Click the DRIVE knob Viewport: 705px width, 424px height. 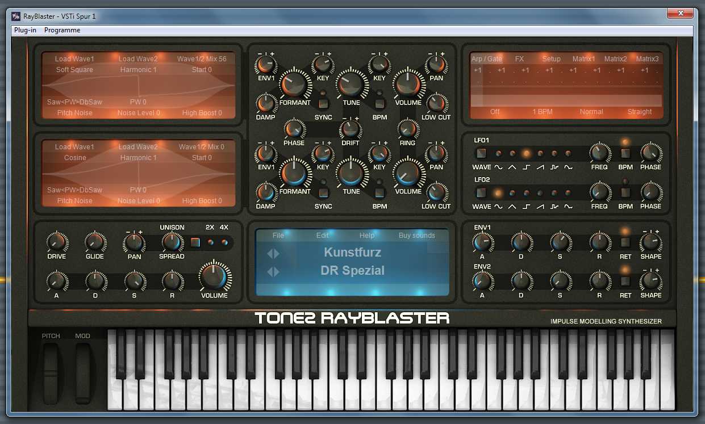pos(57,242)
